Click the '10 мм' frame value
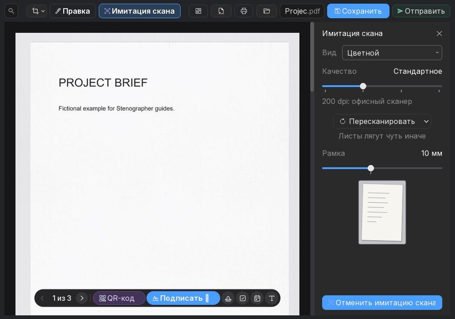 point(431,153)
